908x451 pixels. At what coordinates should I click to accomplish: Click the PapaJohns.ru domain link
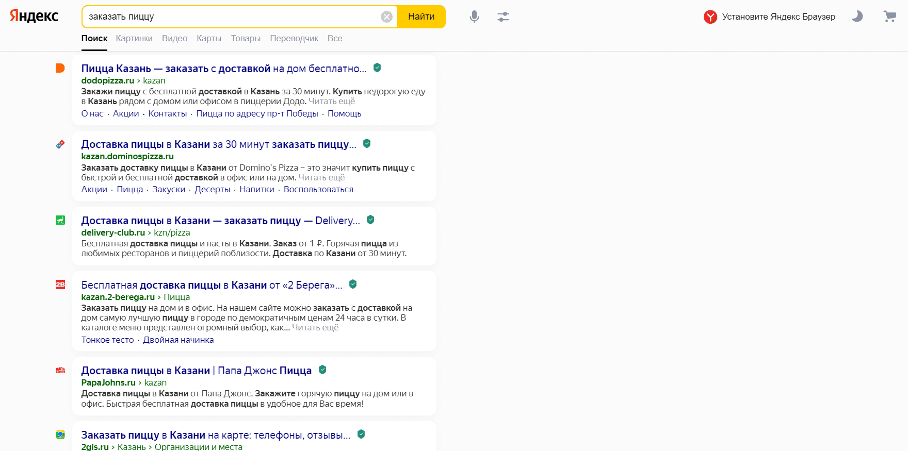[108, 382]
